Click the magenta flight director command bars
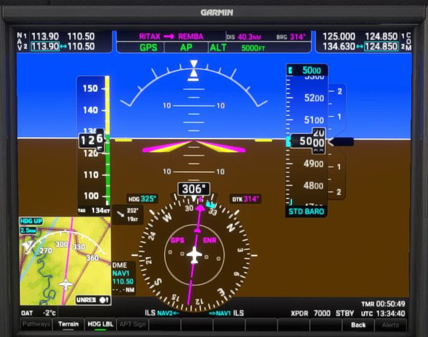The image size is (428, 337). pyautogui.click(x=194, y=146)
